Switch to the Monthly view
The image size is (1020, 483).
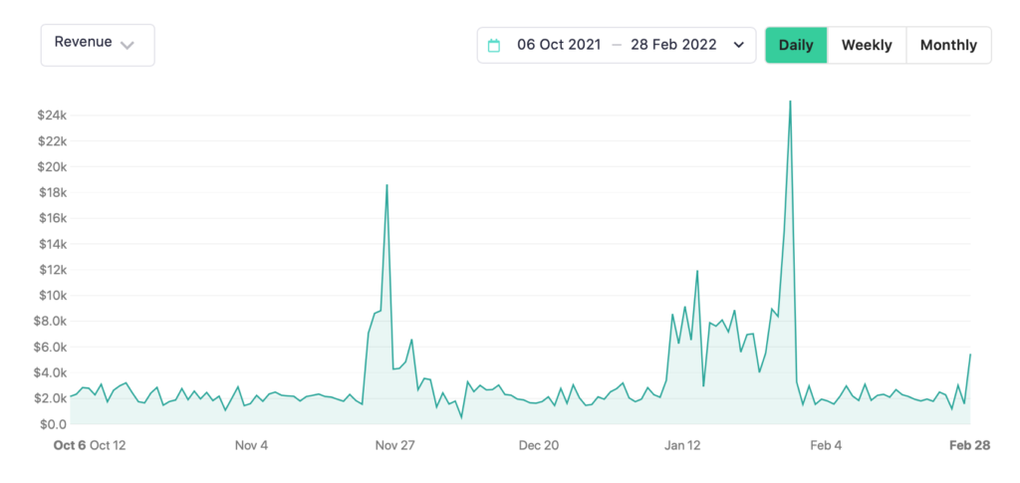948,45
